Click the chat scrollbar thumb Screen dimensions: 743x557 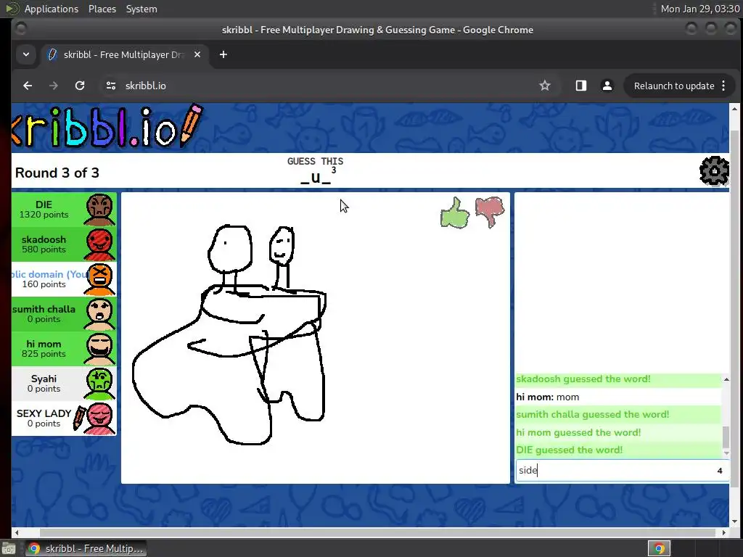click(726, 437)
